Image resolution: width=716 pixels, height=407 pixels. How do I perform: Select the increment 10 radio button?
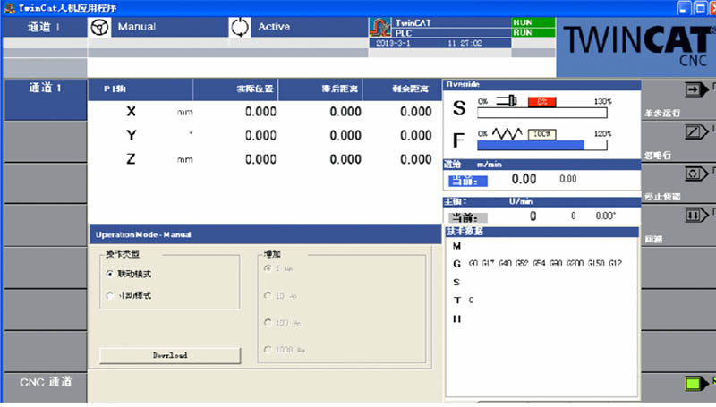coord(268,296)
